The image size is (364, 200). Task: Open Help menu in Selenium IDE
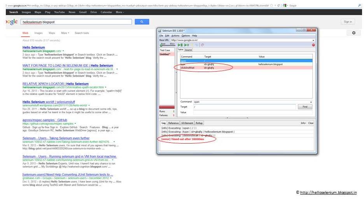[194, 36]
